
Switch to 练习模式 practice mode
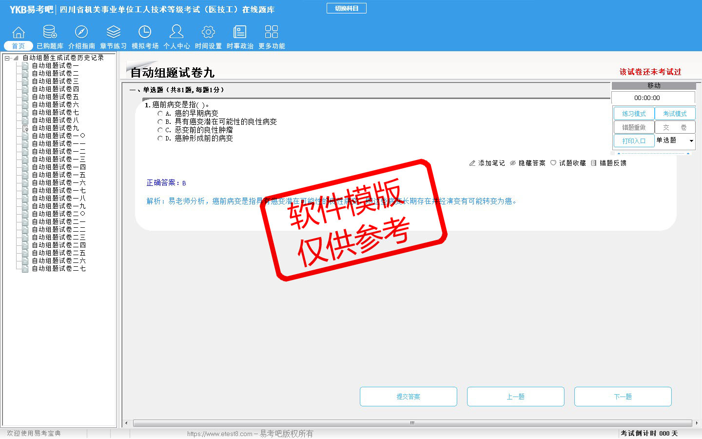click(634, 114)
